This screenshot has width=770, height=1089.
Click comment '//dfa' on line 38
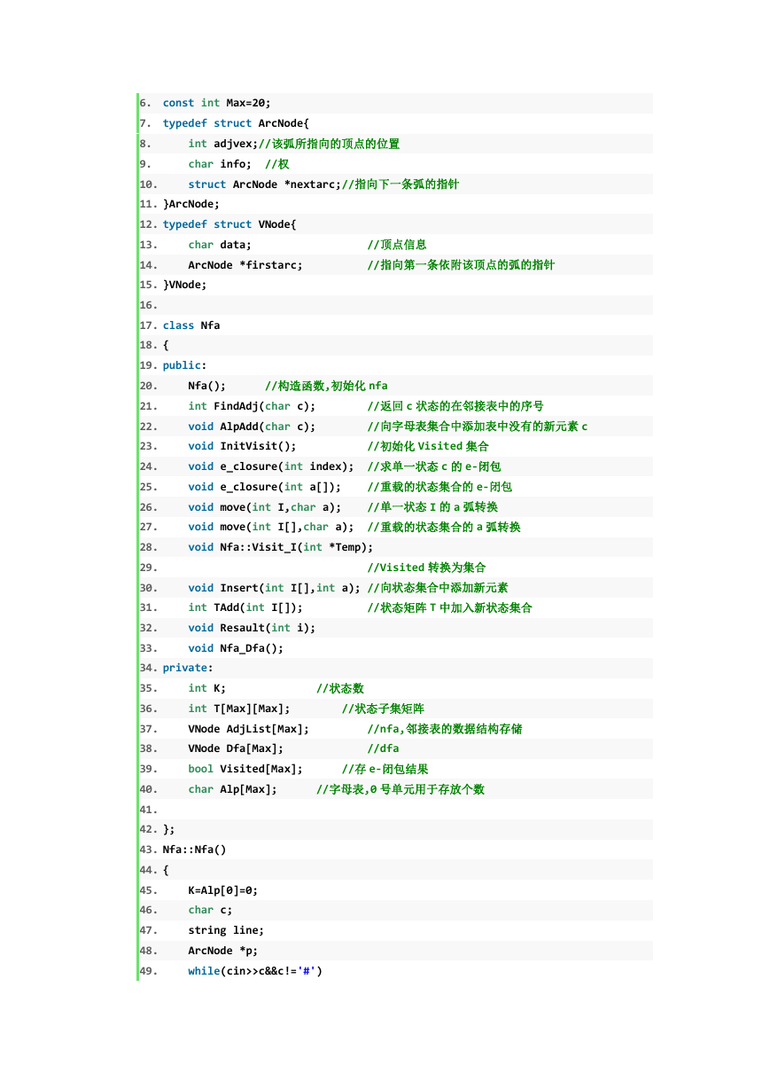(x=383, y=748)
